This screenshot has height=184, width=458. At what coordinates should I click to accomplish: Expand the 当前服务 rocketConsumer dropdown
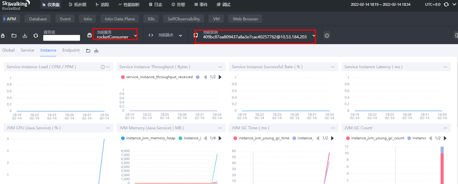tap(115, 34)
